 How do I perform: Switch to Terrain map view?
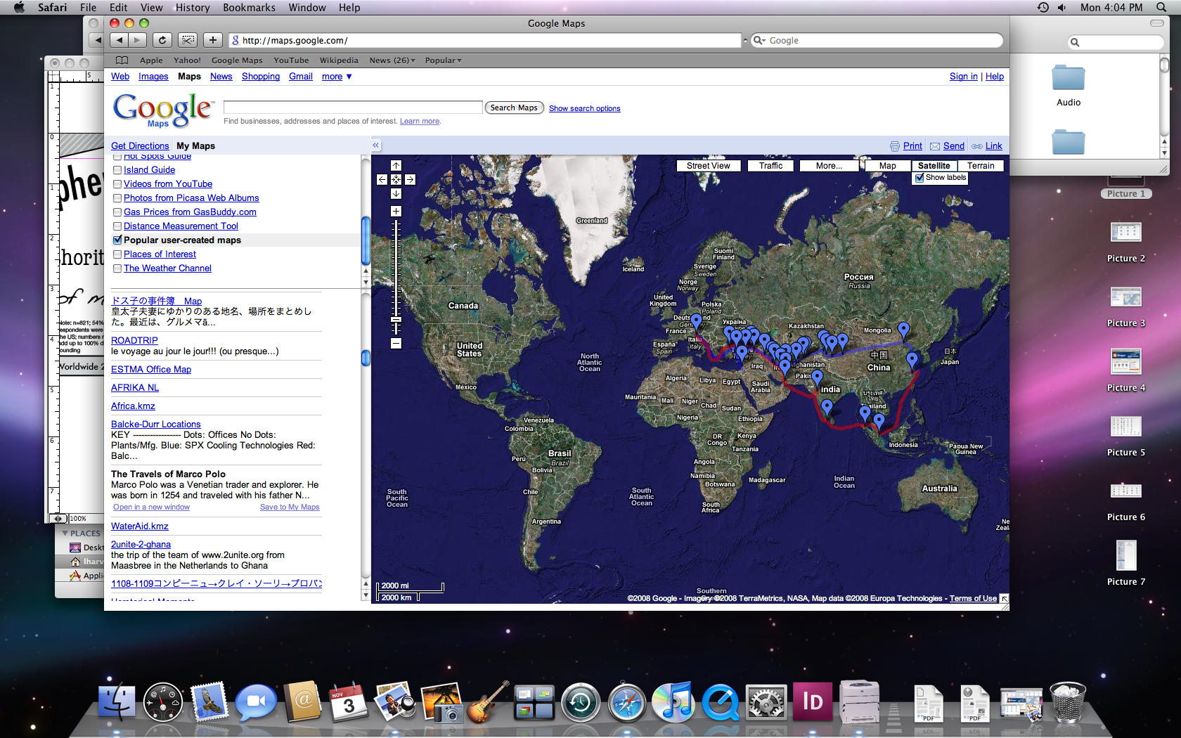980,166
